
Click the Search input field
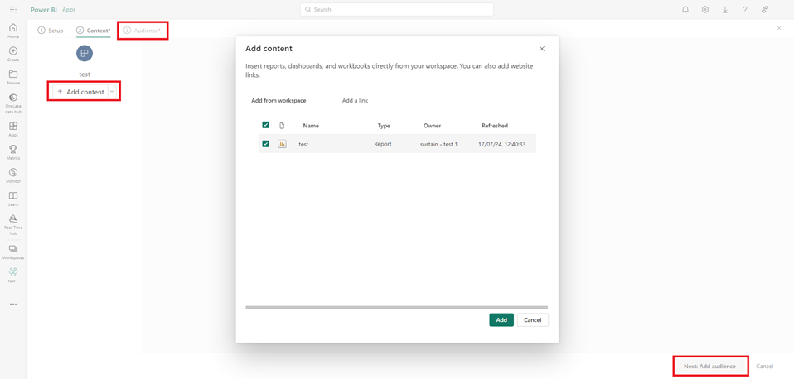397,10
